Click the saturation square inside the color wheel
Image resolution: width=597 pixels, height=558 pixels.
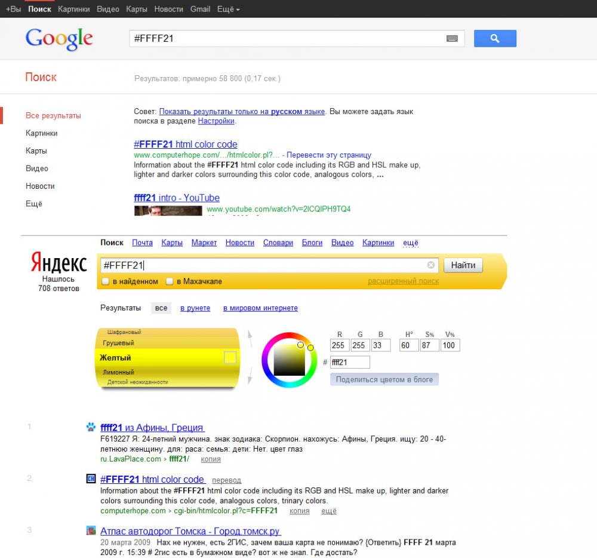click(x=289, y=360)
